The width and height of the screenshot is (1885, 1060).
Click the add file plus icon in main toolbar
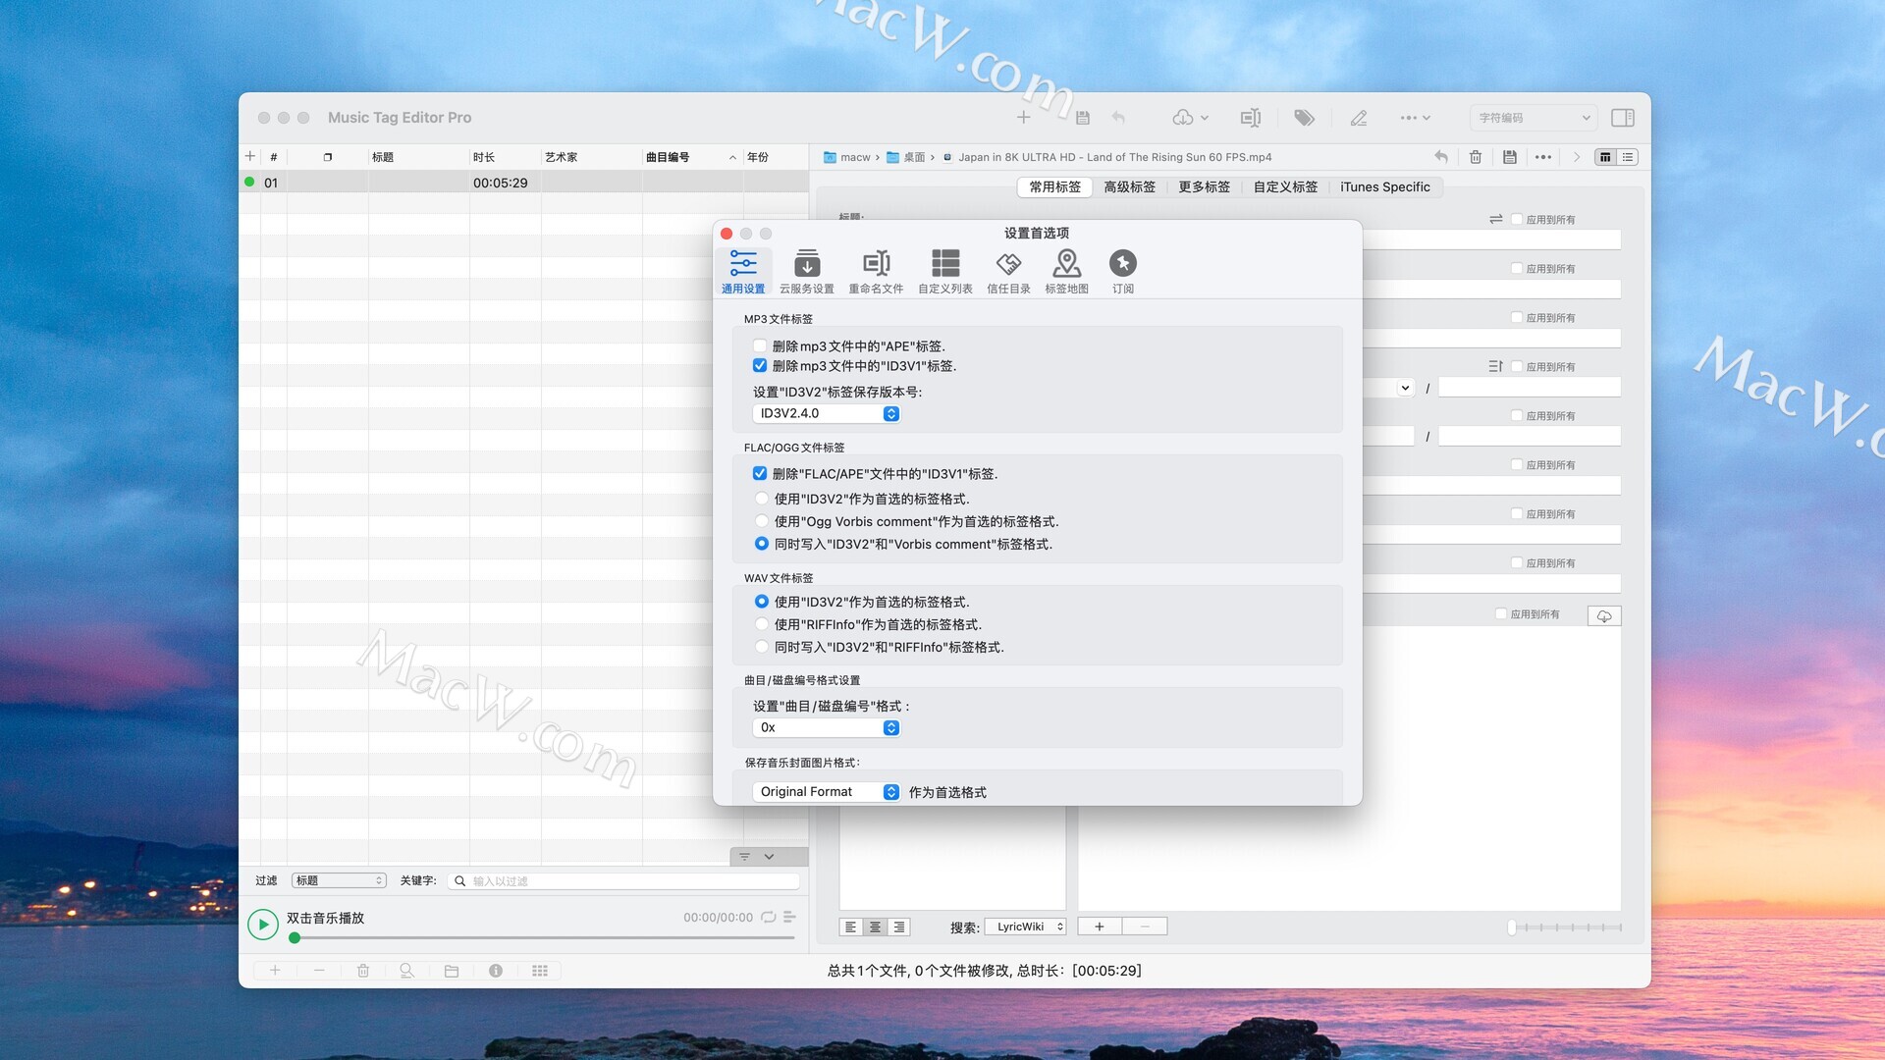[1023, 118]
